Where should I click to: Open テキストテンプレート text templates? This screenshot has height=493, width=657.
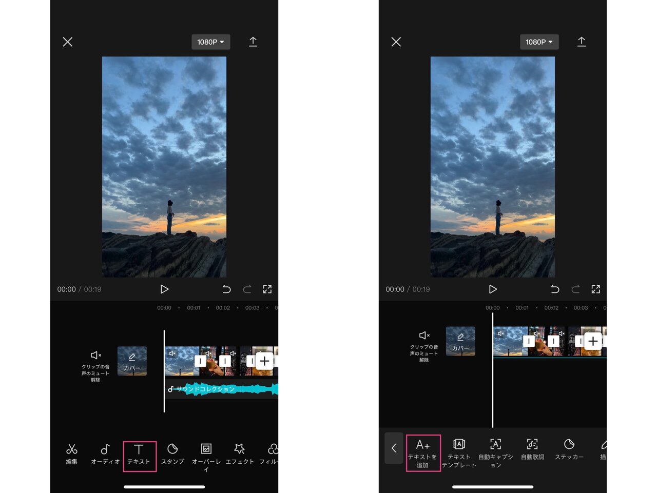click(x=459, y=453)
